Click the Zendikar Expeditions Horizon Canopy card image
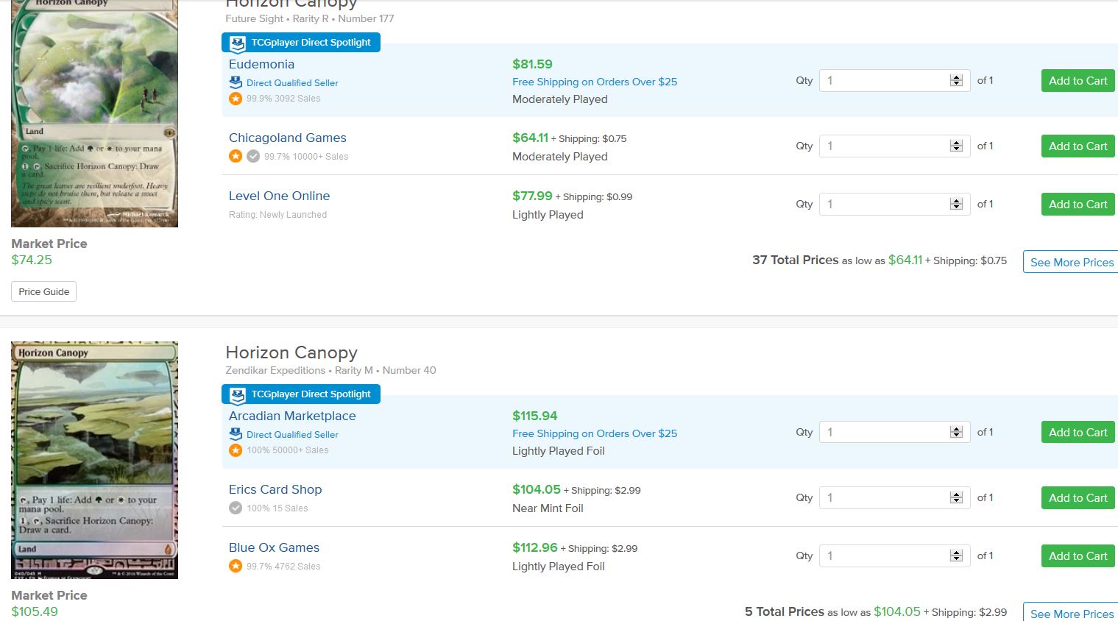 point(94,460)
